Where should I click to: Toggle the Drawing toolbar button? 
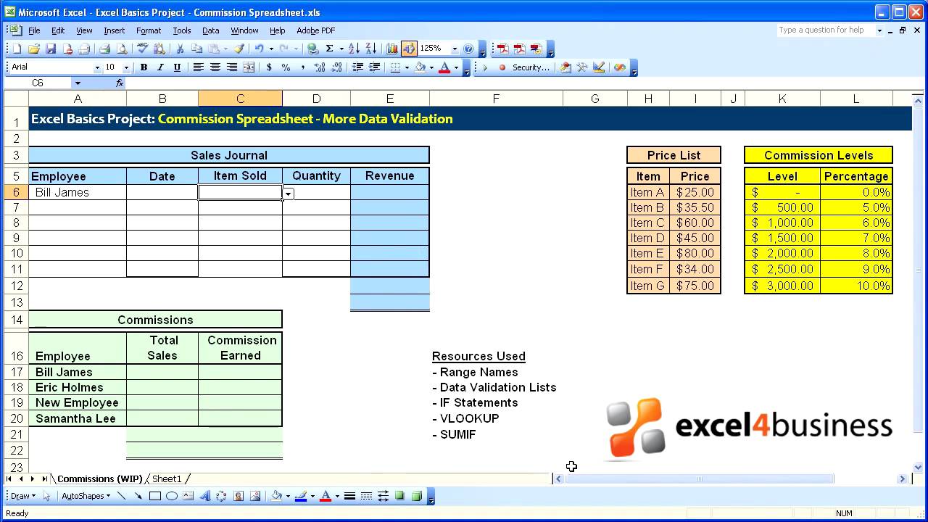coord(409,49)
